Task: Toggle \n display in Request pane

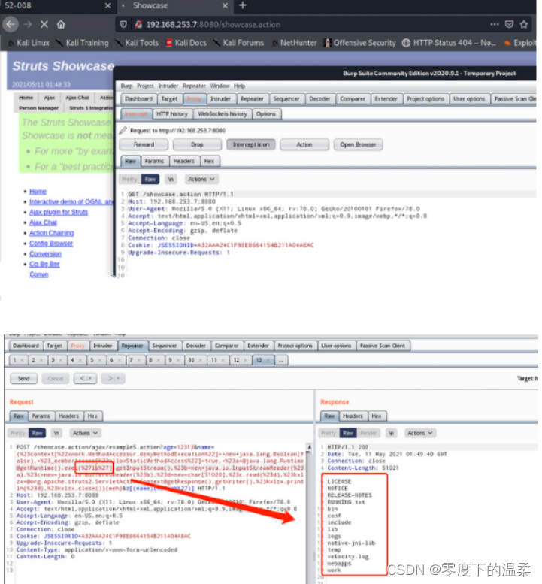Action: [x=56, y=433]
